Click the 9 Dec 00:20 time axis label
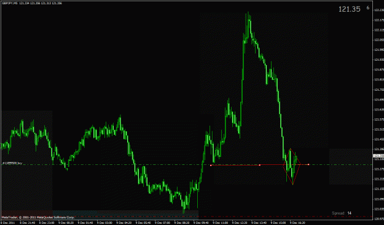This screenshot has width=384, height=225. click(x=66, y=223)
